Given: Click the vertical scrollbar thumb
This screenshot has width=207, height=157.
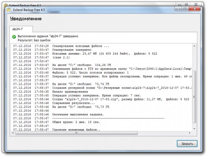Looking at the screenshot, I should coord(194,97).
